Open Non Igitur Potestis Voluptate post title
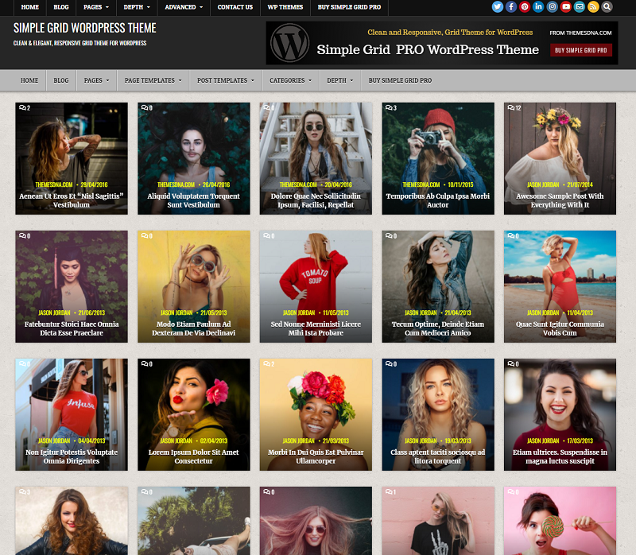The height and width of the screenshot is (555, 636). click(72, 456)
